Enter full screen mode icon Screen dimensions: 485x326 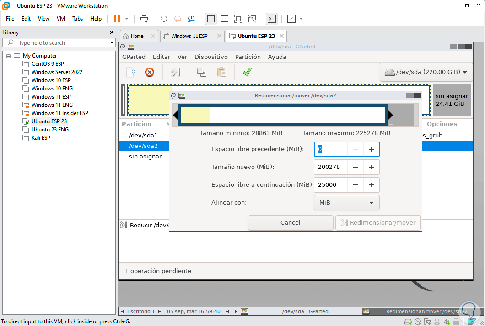click(238, 19)
